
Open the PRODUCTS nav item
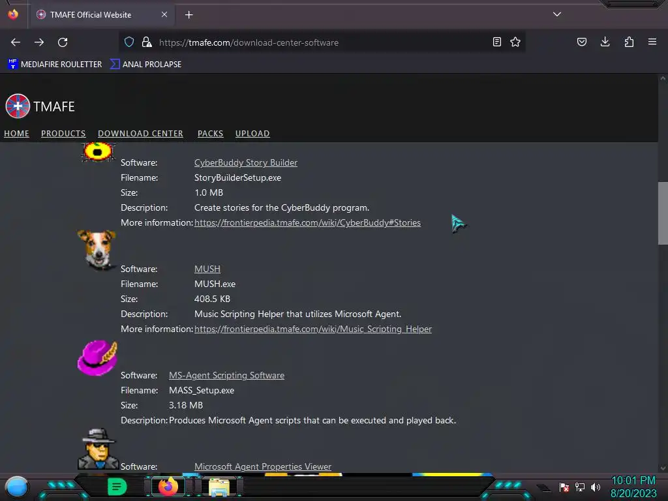point(63,133)
